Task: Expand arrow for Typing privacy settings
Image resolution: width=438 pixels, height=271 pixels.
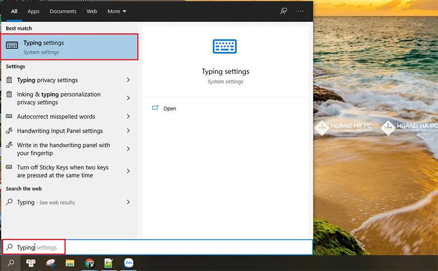Action: (x=128, y=80)
